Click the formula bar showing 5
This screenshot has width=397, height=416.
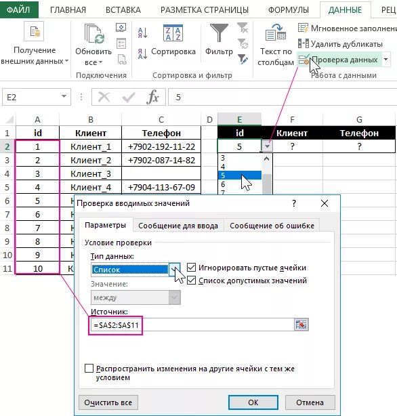pos(283,97)
